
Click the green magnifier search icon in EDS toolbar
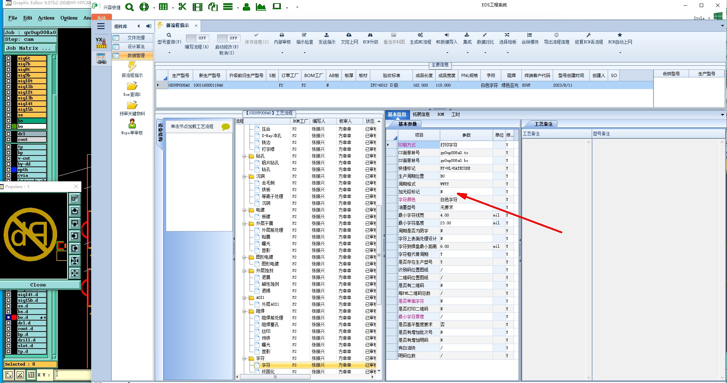130,7
